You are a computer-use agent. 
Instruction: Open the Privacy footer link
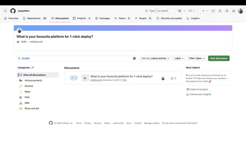point(88,123)
